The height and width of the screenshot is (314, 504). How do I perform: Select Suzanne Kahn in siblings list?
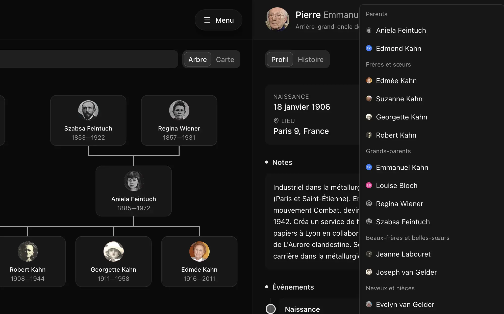[399, 99]
